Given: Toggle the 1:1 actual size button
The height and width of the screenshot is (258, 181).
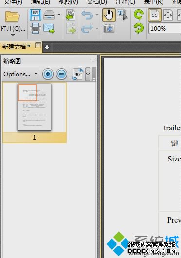Looking at the screenshot, I should (x=155, y=15).
